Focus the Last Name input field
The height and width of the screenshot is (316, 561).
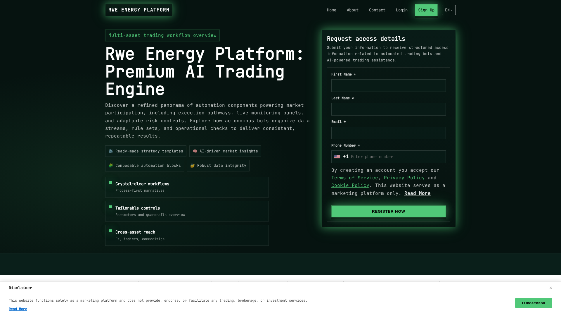(389, 109)
